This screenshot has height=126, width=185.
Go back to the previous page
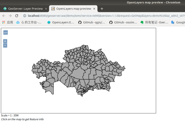(x=4, y=16)
